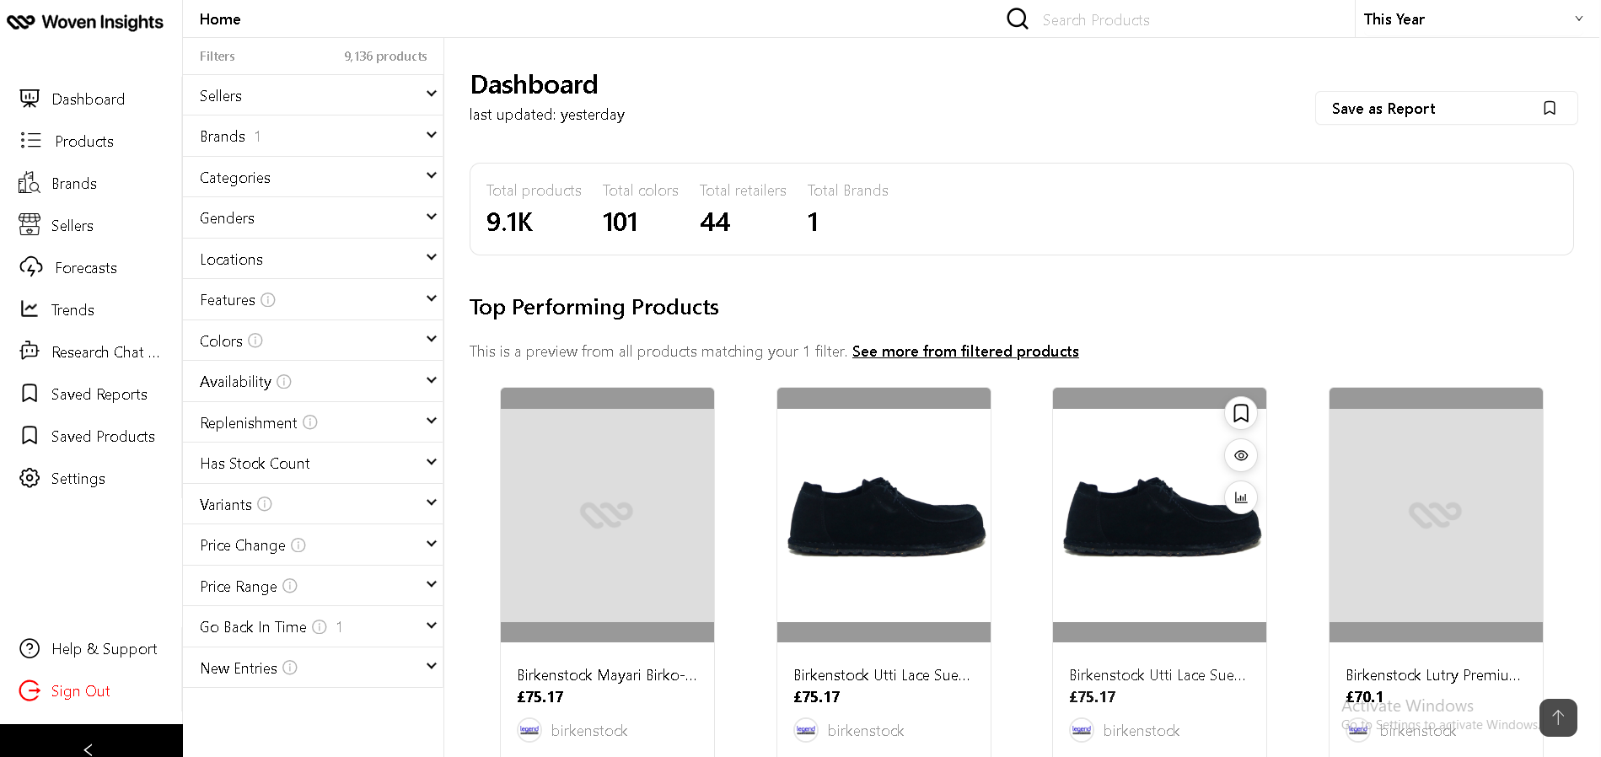The height and width of the screenshot is (757, 1601).
Task: Open Research Chat from the sidebar
Action: pyautogui.click(x=105, y=352)
